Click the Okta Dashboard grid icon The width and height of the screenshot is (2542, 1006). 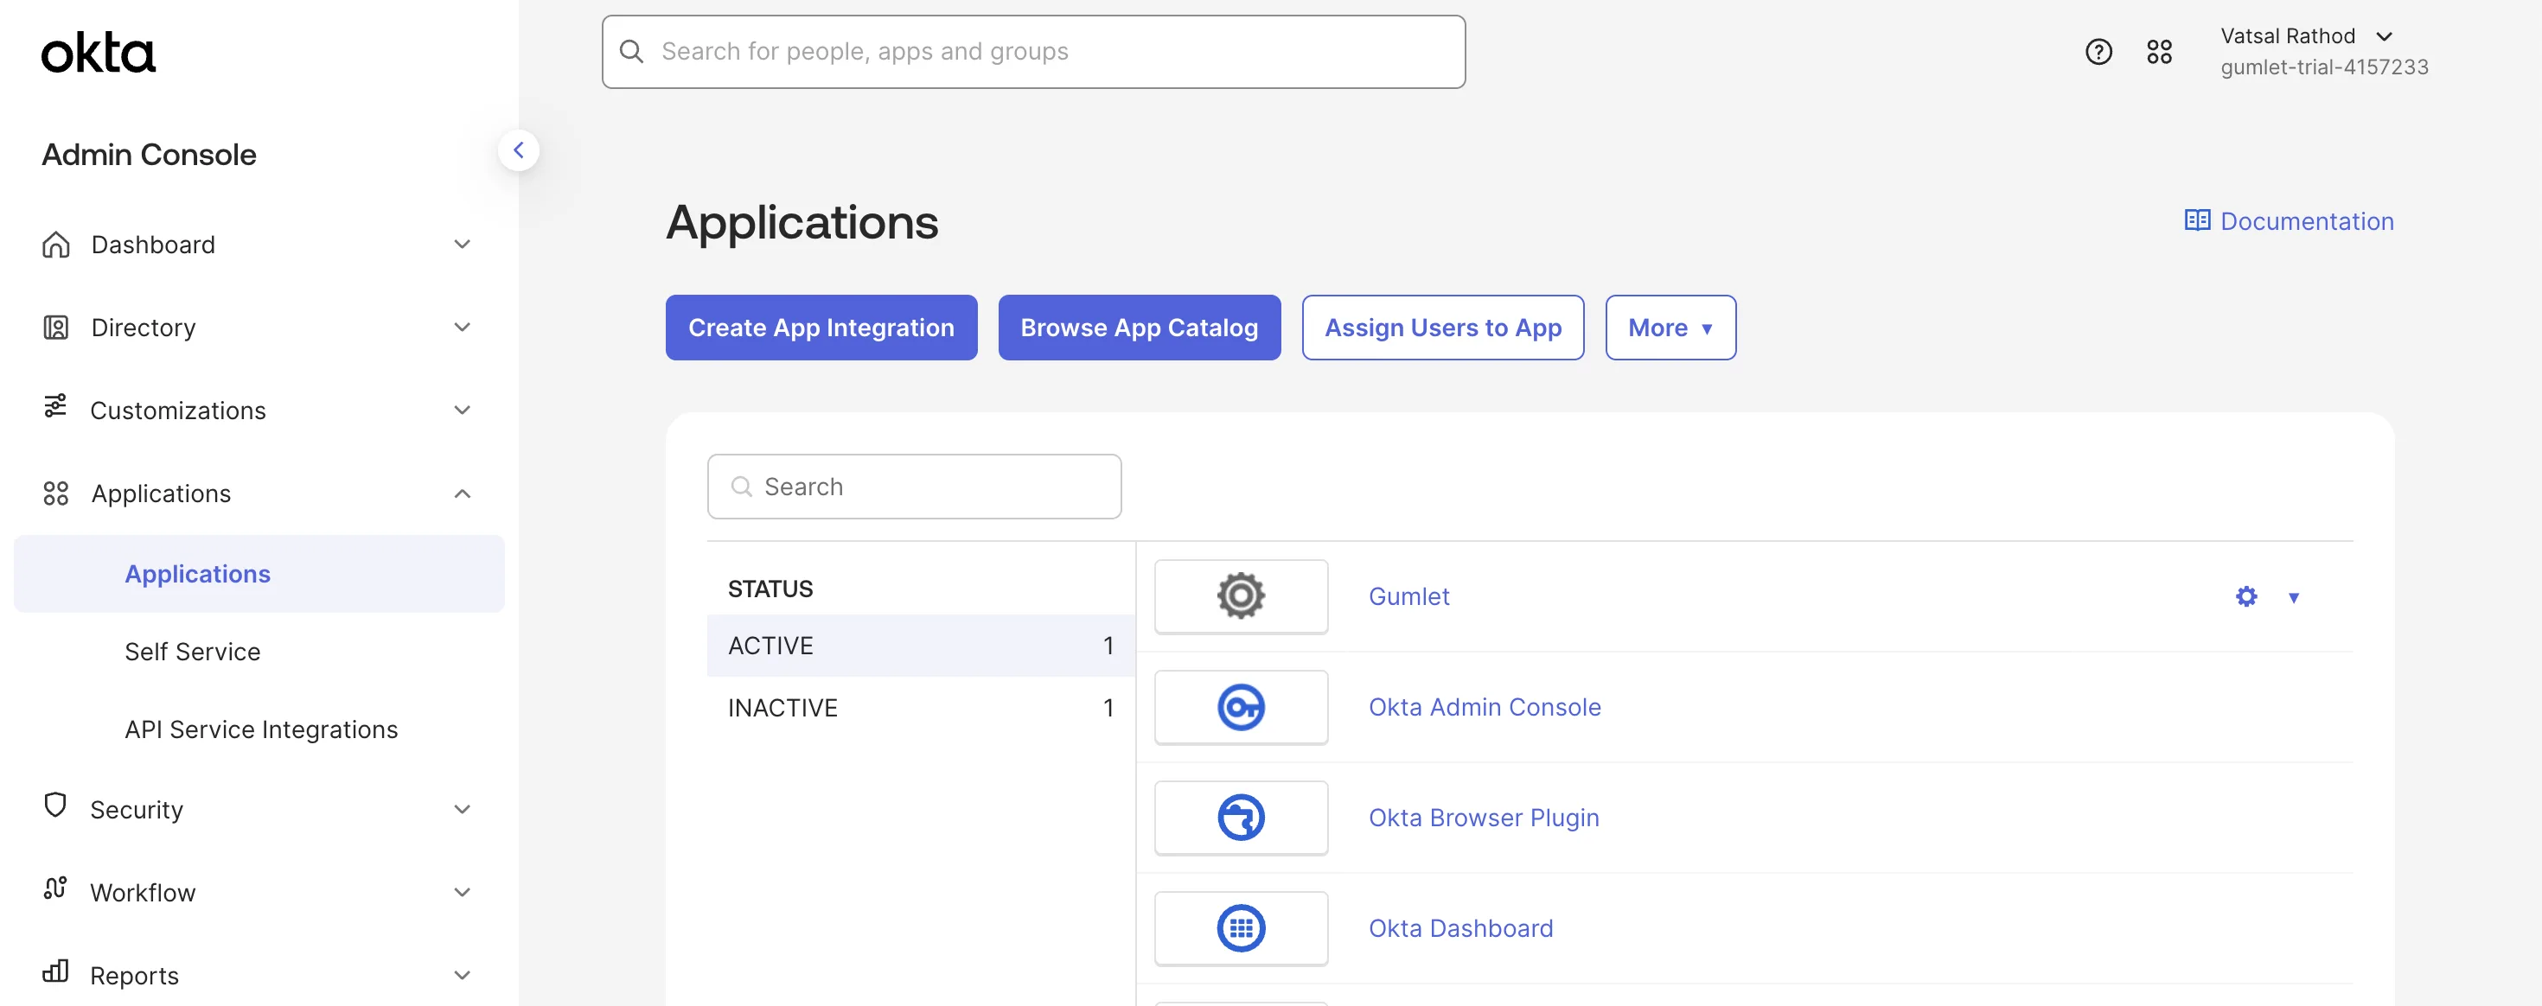[x=1241, y=928]
